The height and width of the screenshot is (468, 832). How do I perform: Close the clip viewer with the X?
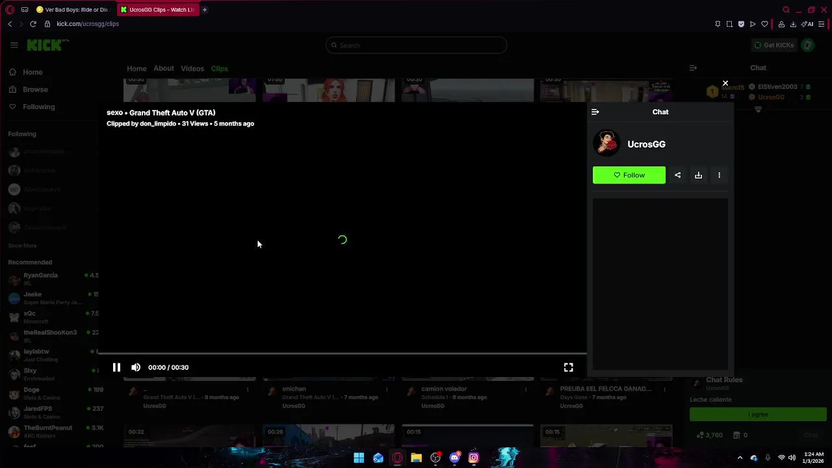725,83
